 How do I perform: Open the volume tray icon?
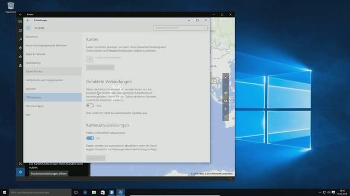(x=329, y=192)
